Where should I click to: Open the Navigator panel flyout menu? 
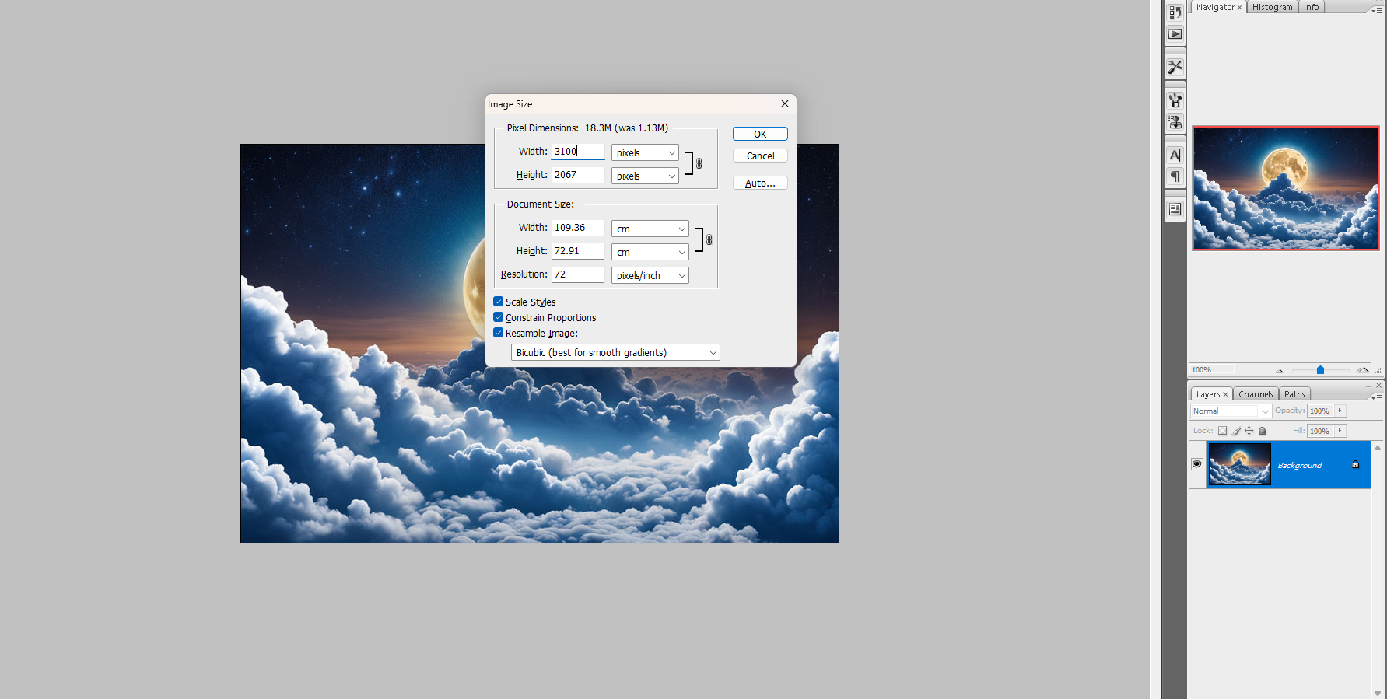[x=1377, y=10]
